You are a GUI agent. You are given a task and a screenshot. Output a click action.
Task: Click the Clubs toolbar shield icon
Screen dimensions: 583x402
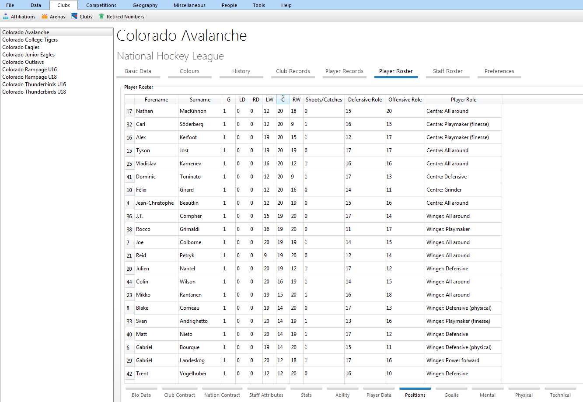(x=74, y=17)
